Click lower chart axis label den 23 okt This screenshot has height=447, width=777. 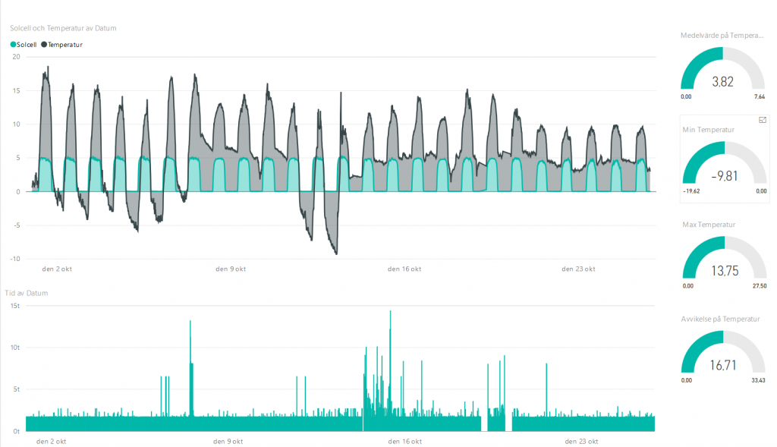(x=581, y=441)
